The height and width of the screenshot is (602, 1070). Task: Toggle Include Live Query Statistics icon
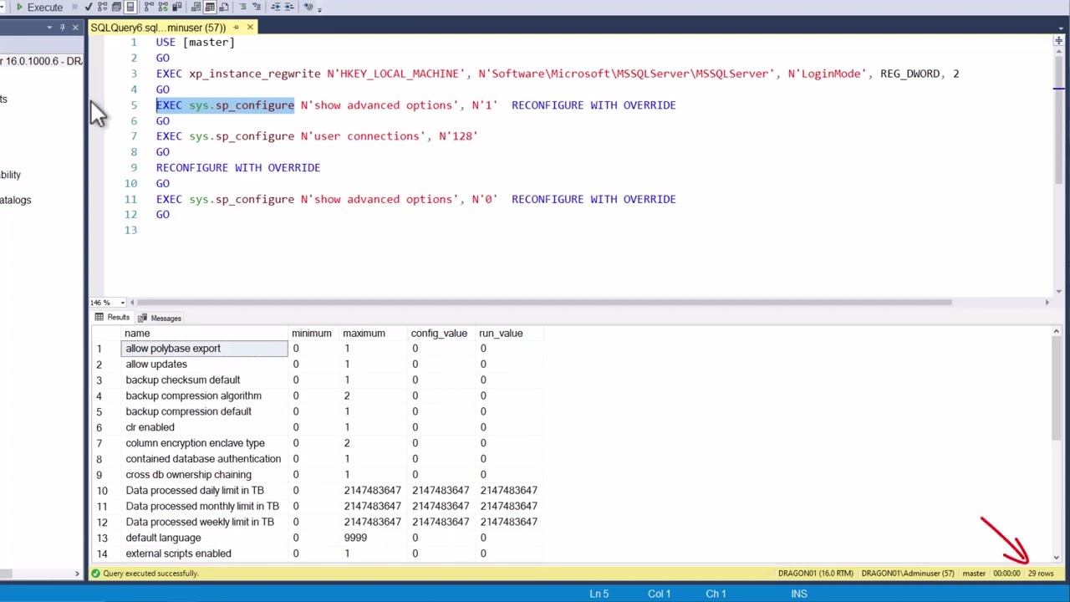(163, 7)
